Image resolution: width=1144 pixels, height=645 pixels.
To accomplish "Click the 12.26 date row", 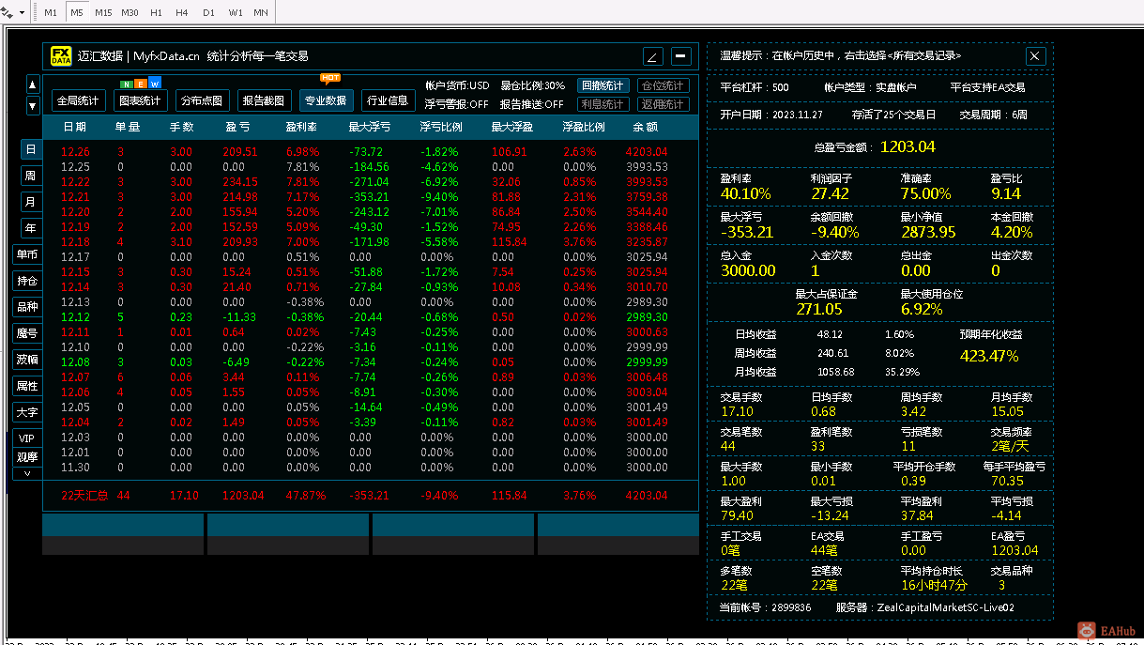I will click(x=371, y=152).
